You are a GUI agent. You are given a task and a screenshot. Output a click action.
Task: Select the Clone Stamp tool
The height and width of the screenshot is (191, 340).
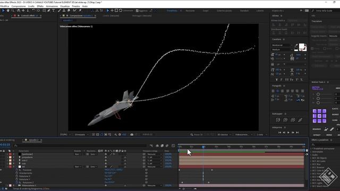(64, 11)
